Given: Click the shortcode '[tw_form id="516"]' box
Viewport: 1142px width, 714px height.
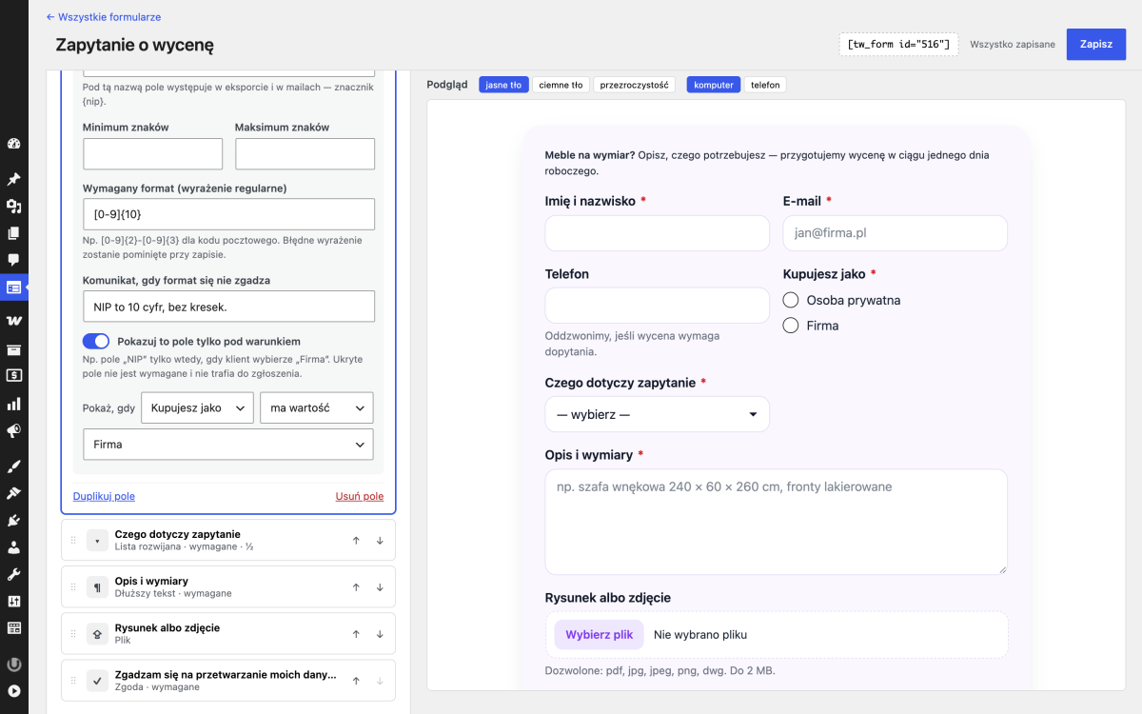Looking at the screenshot, I should pyautogui.click(x=898, y=45).
